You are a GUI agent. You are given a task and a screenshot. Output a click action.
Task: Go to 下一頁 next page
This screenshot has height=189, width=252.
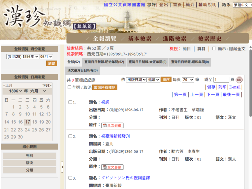tap(213, 94)
